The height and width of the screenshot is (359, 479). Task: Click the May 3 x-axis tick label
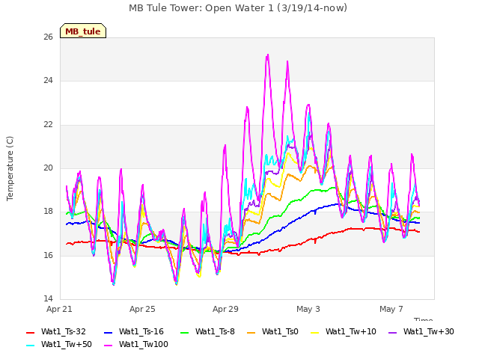click(308, 309)
